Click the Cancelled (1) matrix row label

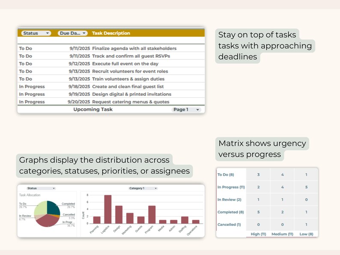point(229,225)
